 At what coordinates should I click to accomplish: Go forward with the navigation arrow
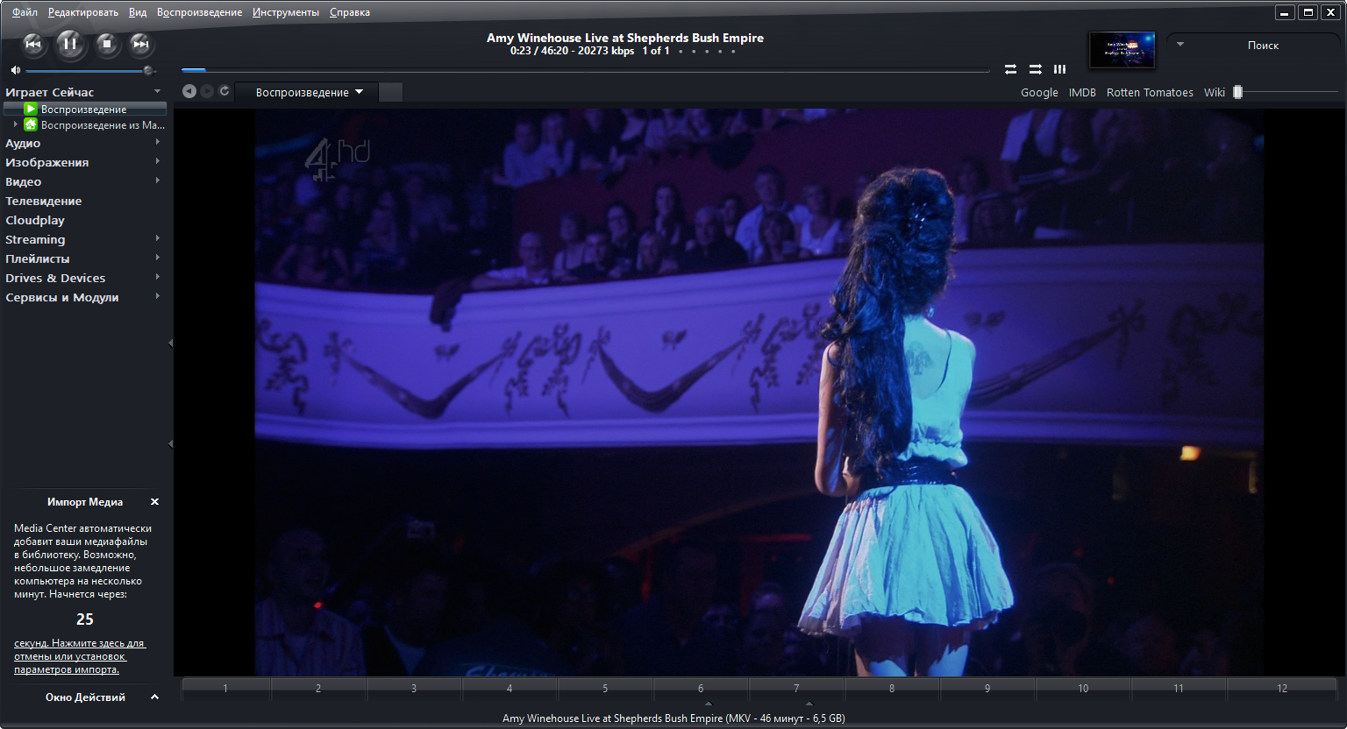(207, 91)
